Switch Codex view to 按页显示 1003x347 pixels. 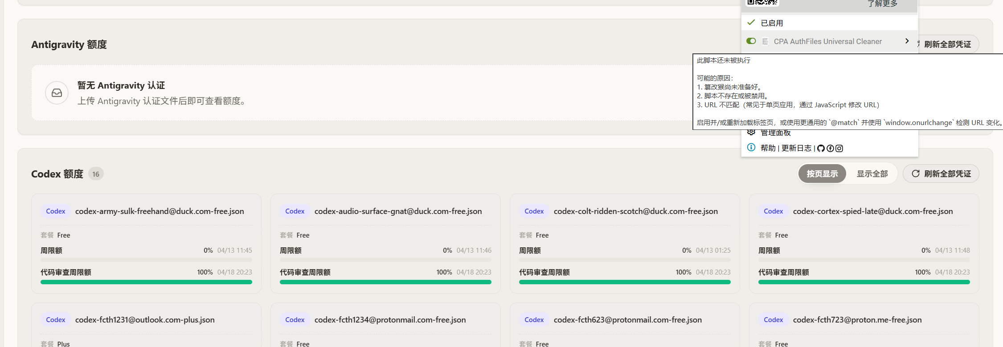(822, 174)
